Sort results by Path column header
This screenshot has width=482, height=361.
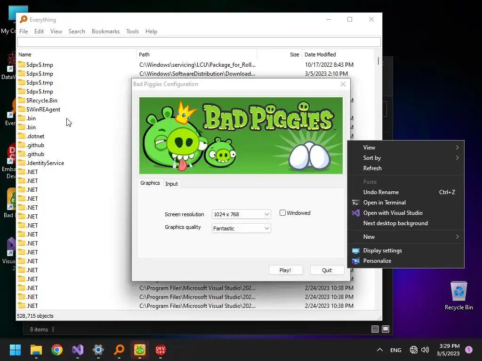click(x=196, y=55)
